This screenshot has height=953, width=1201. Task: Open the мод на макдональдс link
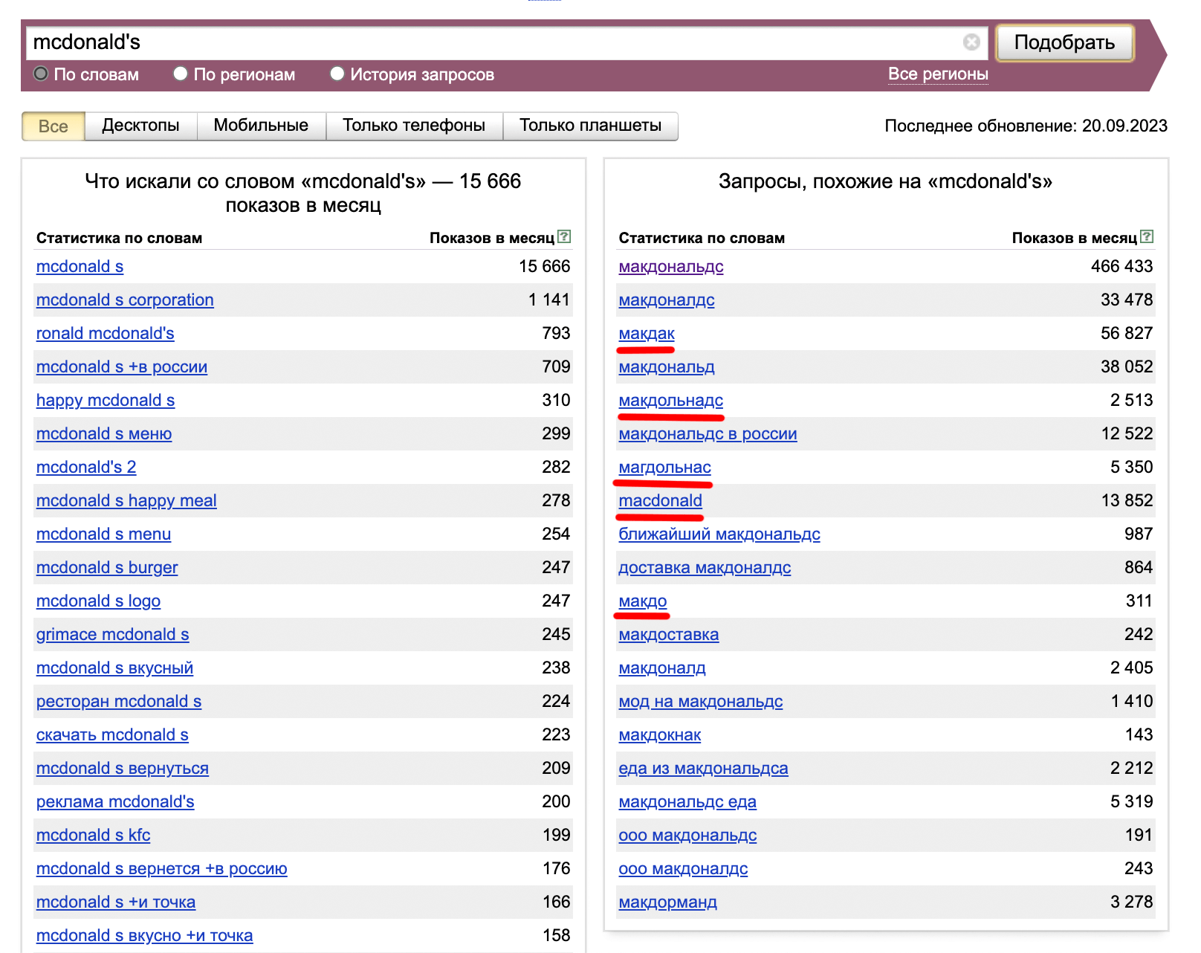[x=701, y=701]
